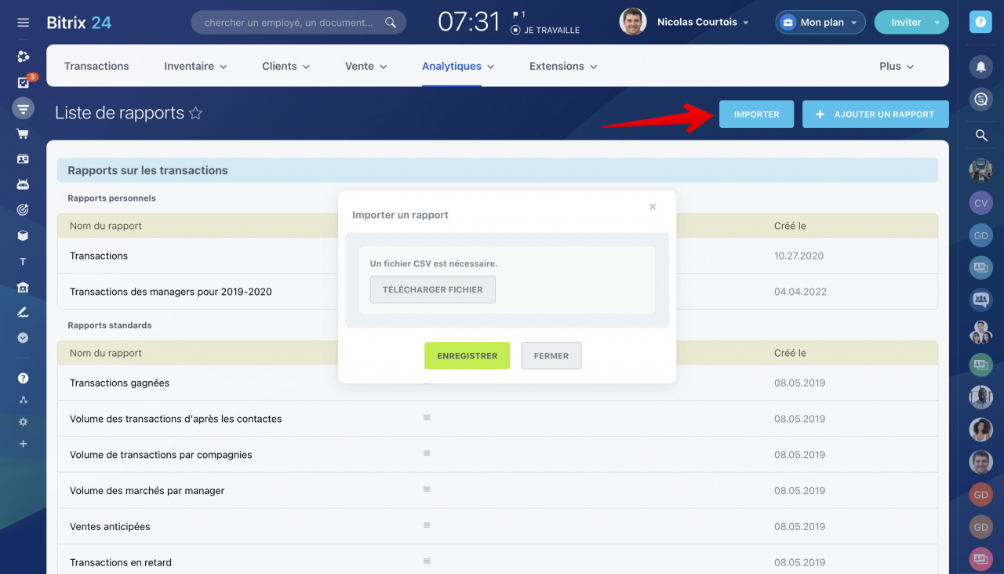Viewport: 1004px width, 574px height.
Task: Click search magnifier on right panel
Action: tap(980, 136)
